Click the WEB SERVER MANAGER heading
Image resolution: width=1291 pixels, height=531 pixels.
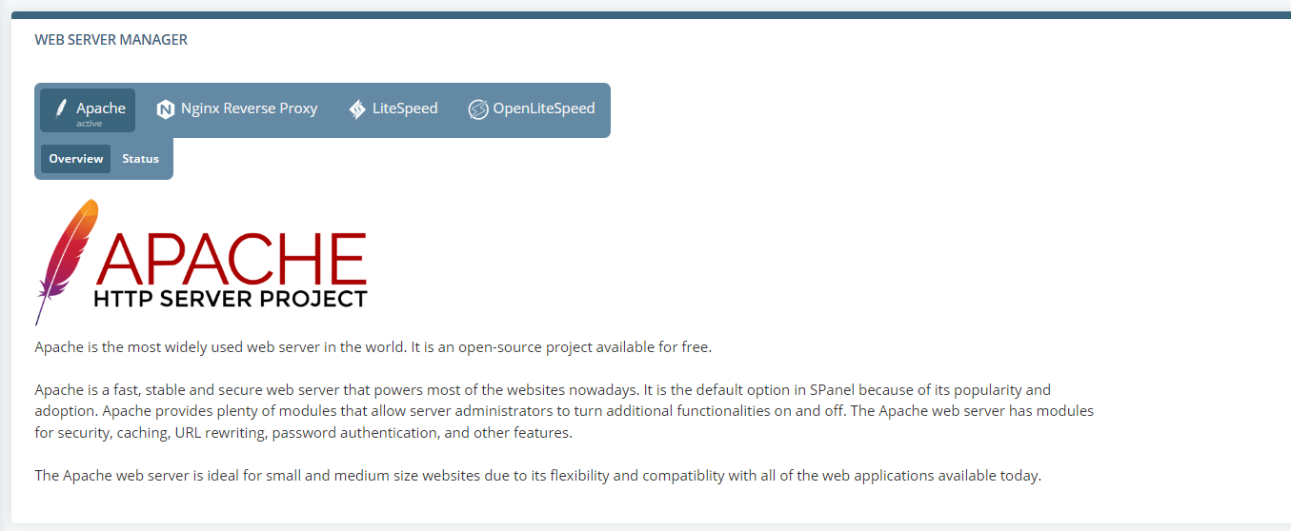tap(111, 40)
